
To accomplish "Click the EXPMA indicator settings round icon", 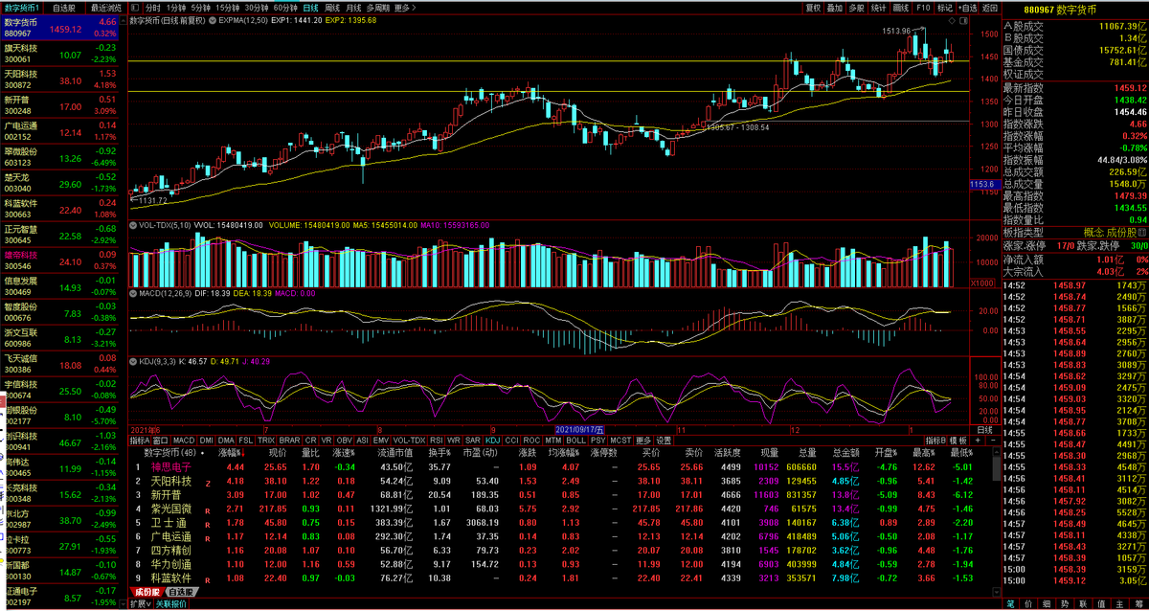I will [x=211, y=19].
